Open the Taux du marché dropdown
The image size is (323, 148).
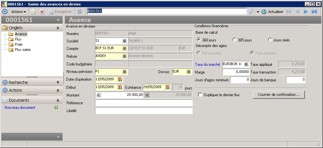point(246,64)
